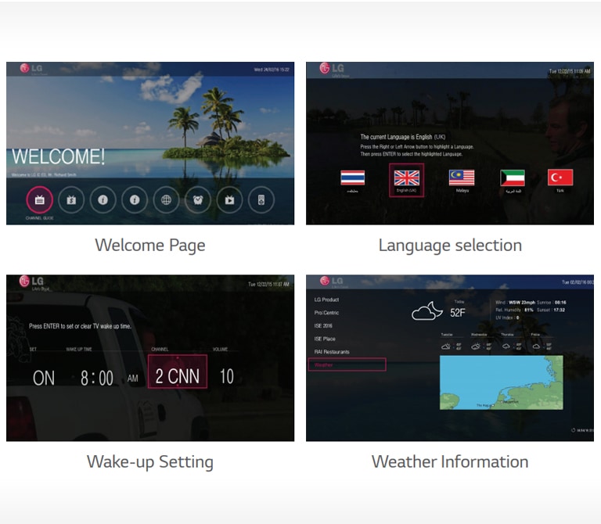Click the LG logo on Language selection screen
The width and height of the screenshot is (601, 524).
[332, 69]
